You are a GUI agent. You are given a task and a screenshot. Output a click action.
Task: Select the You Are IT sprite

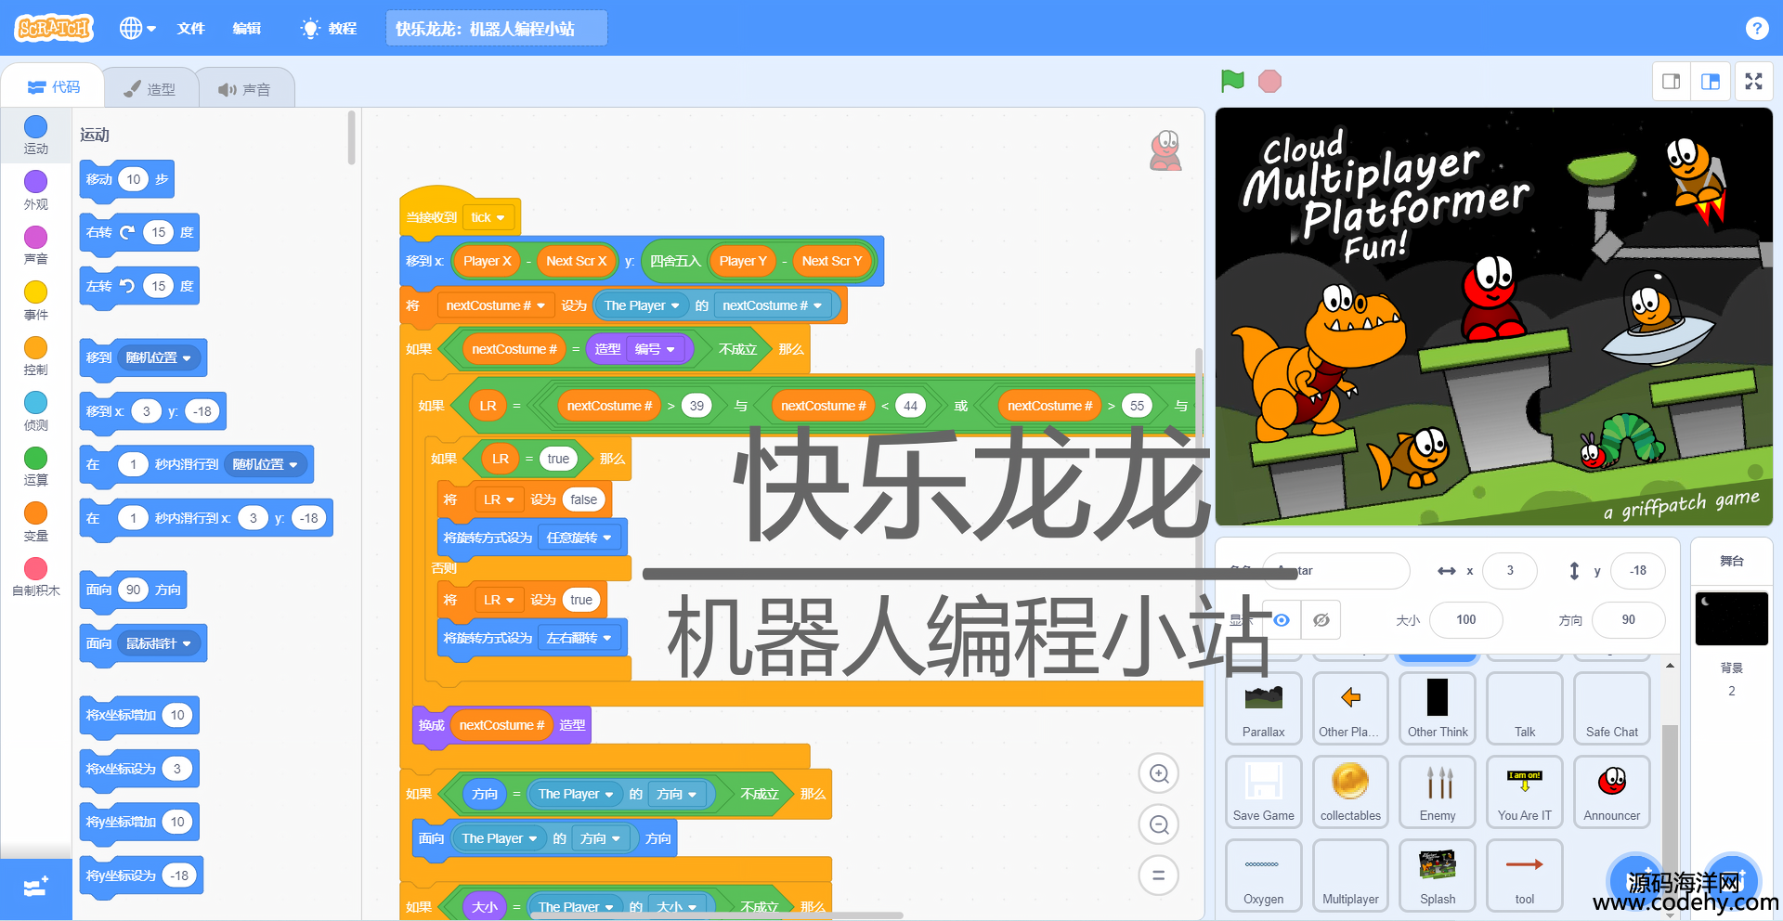(x=1525, y=792)
